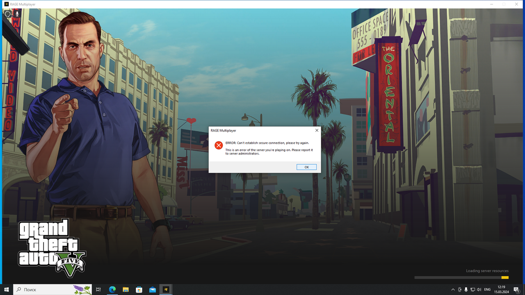
Task: Click the dialog title "RAGE Multiplayer"
Action: (223, 130)
